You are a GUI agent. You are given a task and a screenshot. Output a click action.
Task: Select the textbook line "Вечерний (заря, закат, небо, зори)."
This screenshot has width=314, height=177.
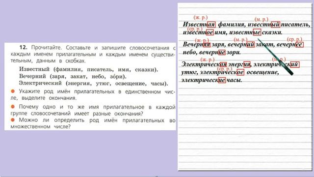73,77
